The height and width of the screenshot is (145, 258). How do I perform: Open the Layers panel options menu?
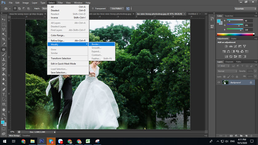256,62
